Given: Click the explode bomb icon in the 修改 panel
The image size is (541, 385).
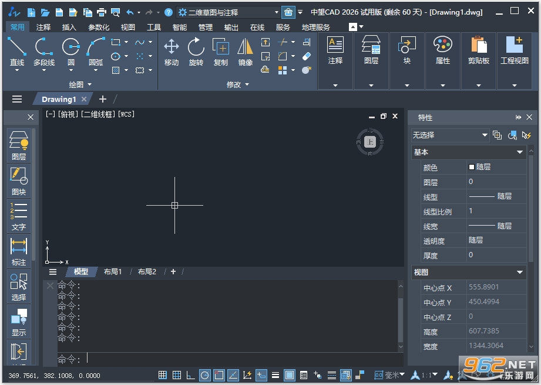Looking at the screenshot, I should click(x=307, y=70).
